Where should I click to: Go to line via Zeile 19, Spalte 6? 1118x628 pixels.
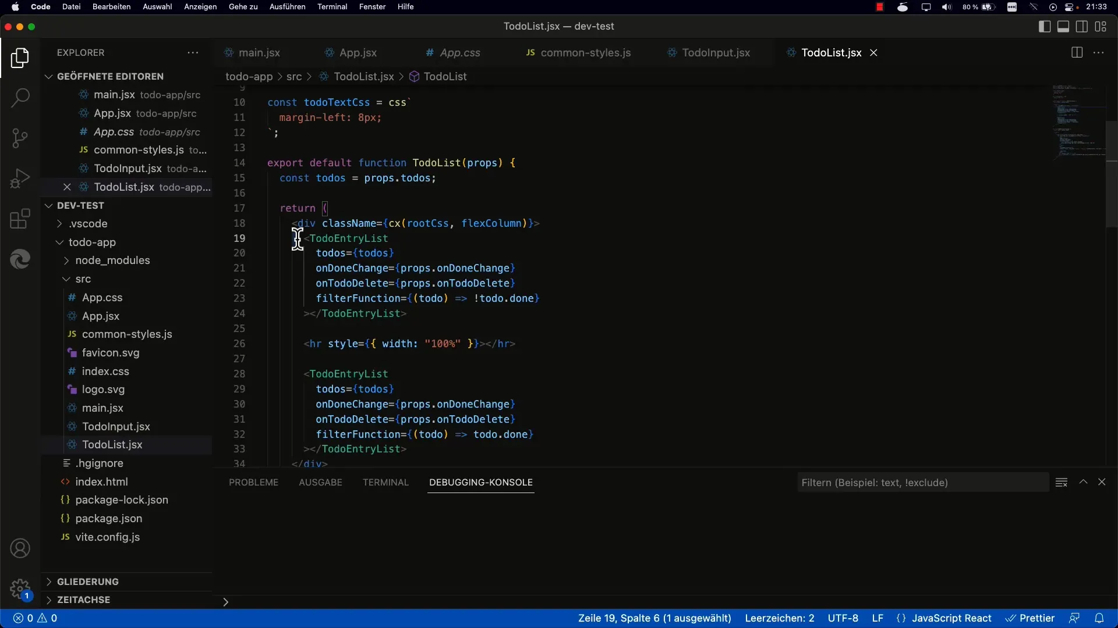click(654, 618)
